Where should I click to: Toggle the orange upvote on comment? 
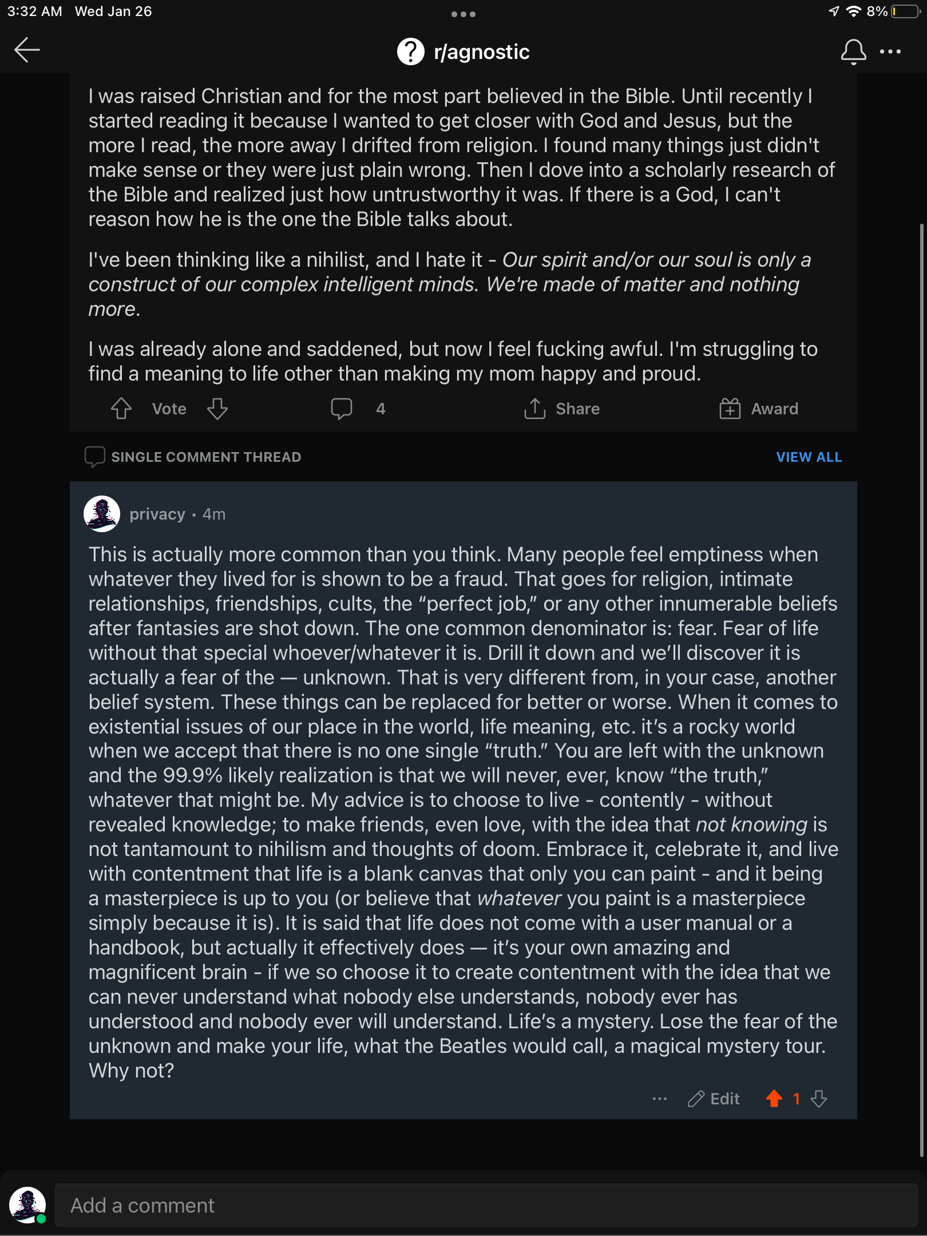pos(774,1099)
